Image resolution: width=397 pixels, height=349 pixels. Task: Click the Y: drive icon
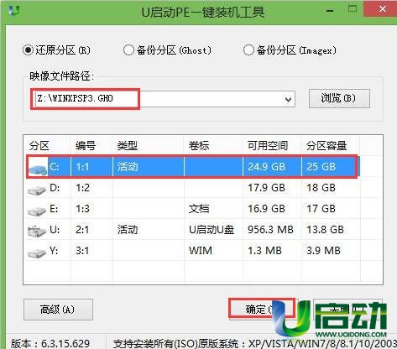(37, 252)
